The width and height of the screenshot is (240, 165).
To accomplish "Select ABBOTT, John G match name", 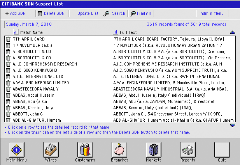I will (28, 114).
